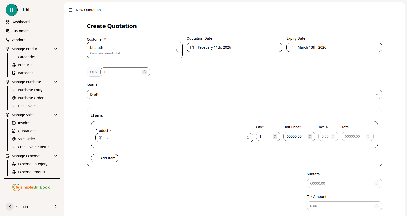Collapse the Manage Product section
The width and height of the screenshot is (407, 216).
[56, 49]
